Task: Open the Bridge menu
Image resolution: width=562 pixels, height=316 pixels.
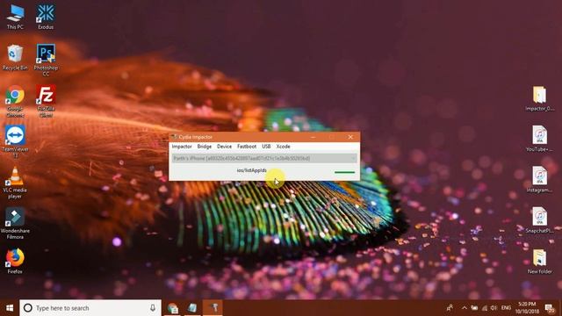Action: [205, 147]
